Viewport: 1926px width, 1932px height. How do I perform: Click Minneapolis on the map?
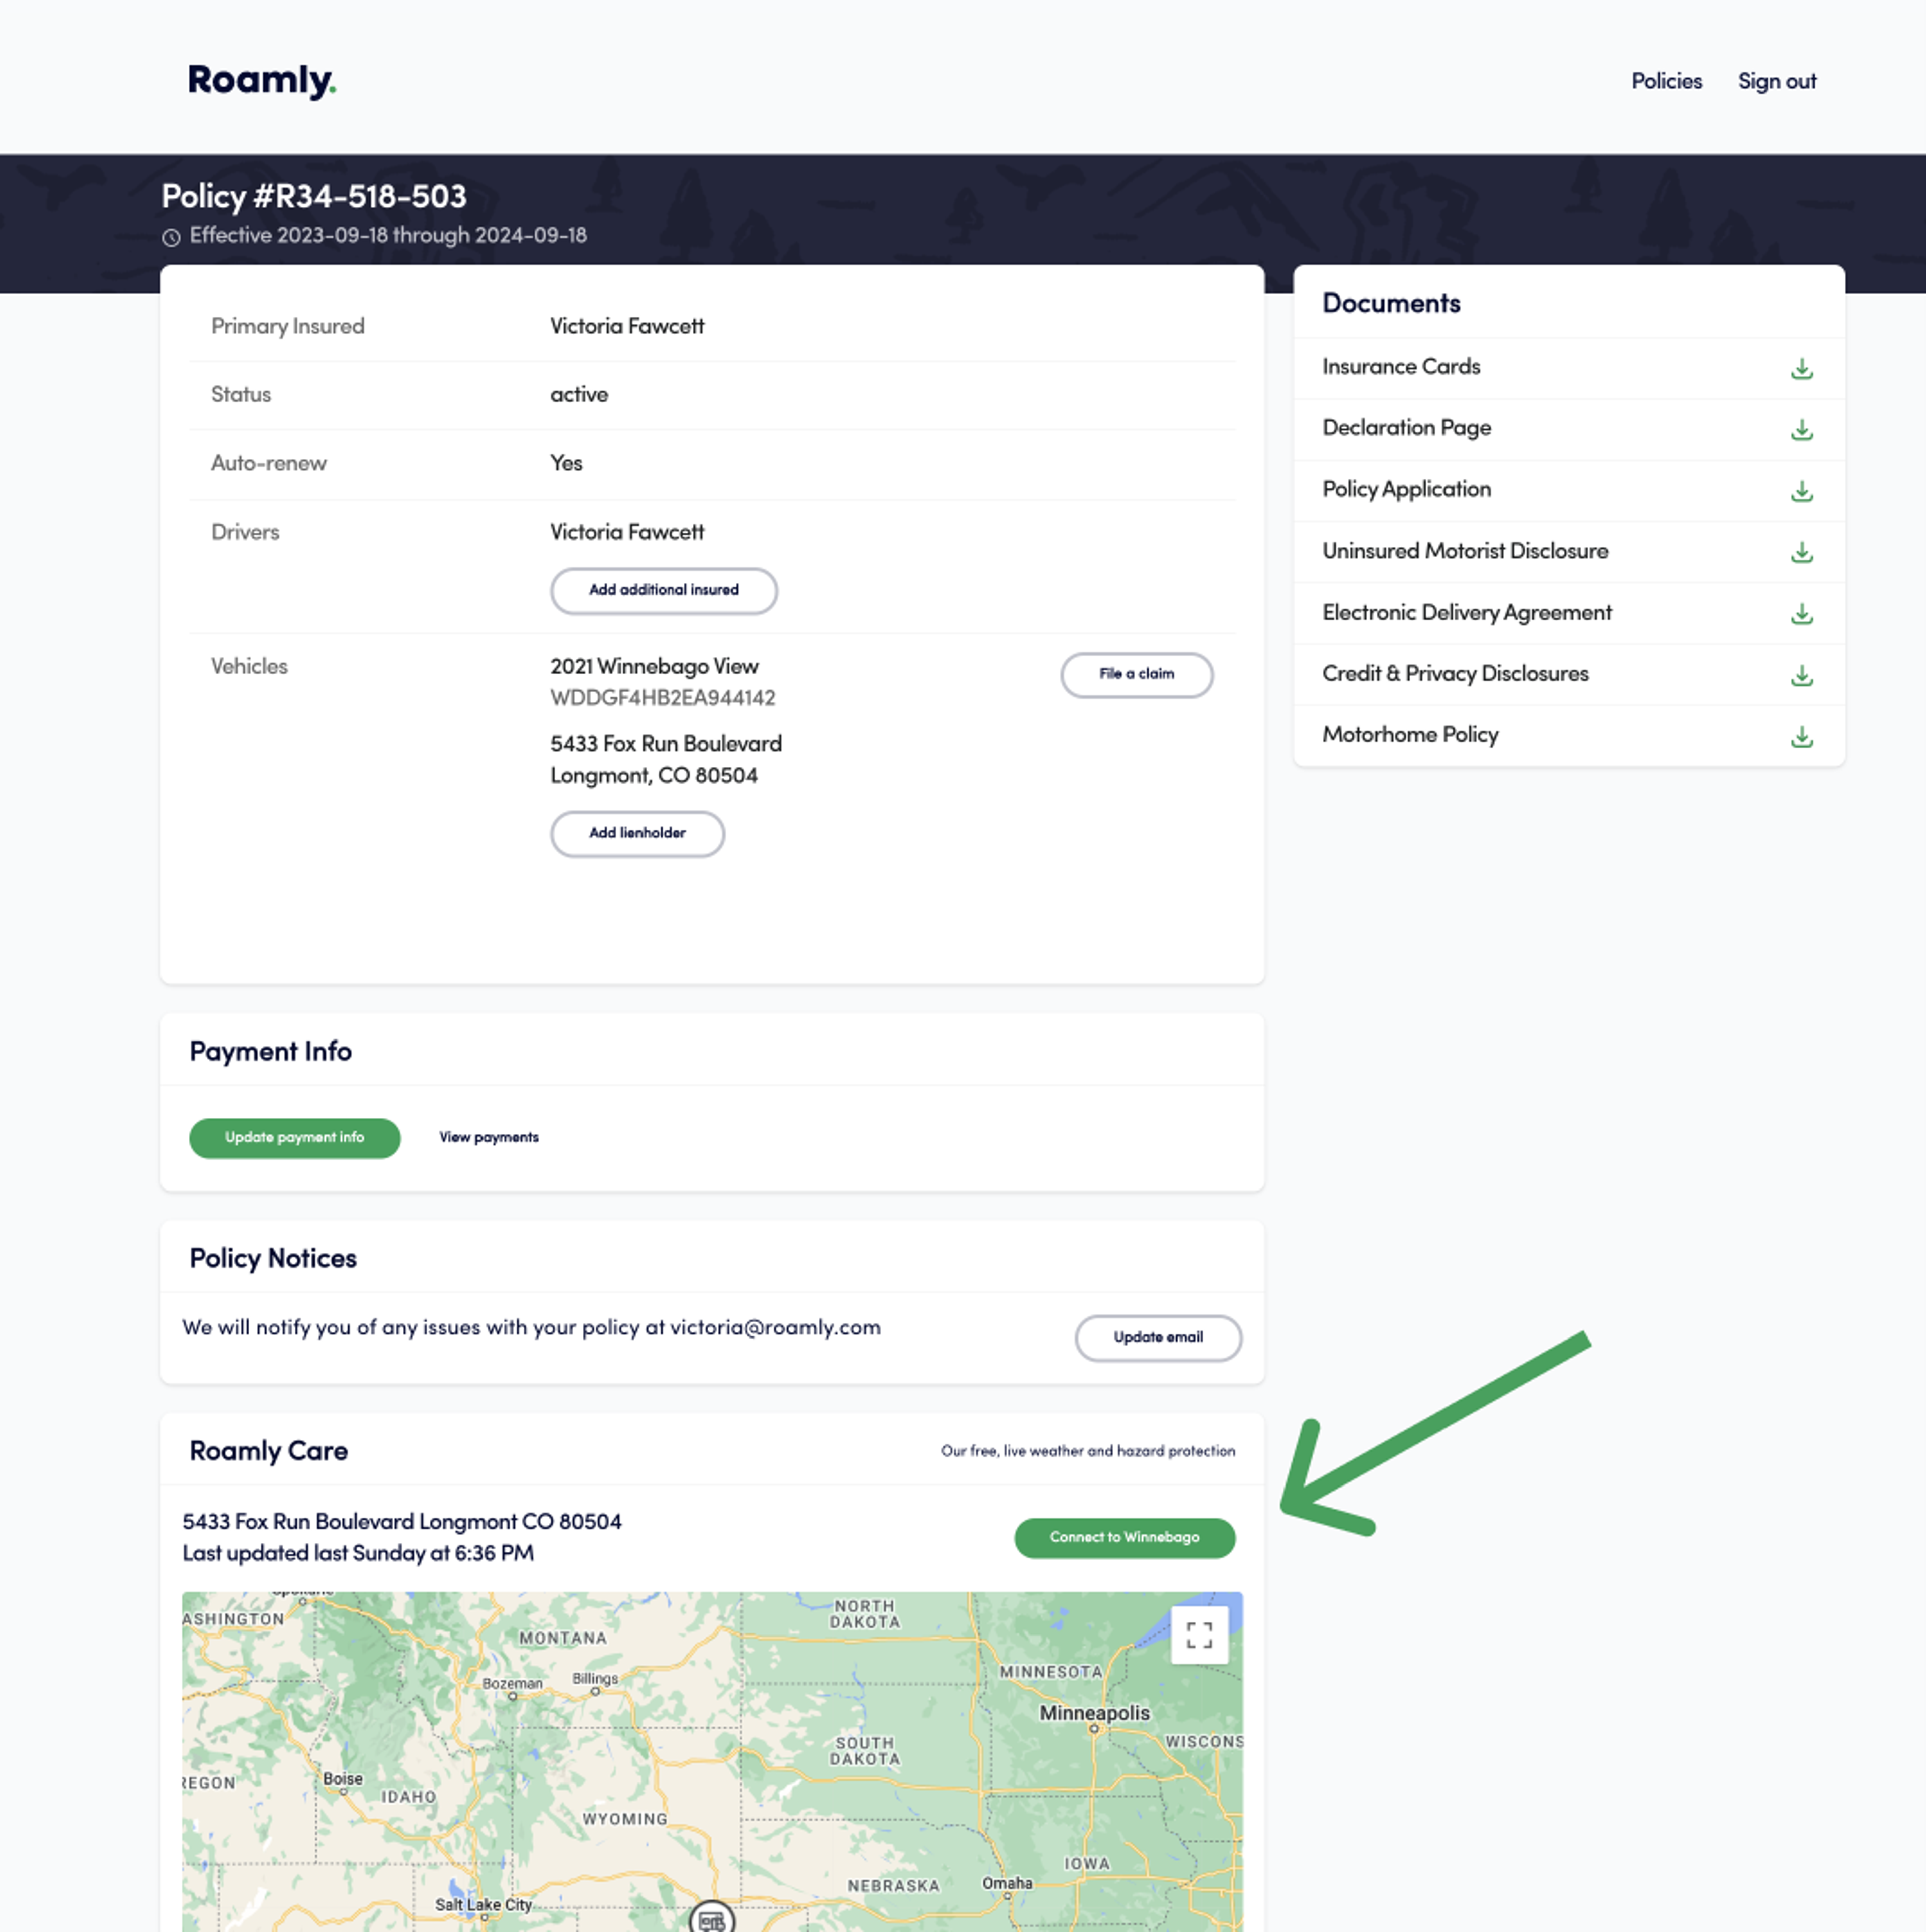[x=1094, y=1714]
